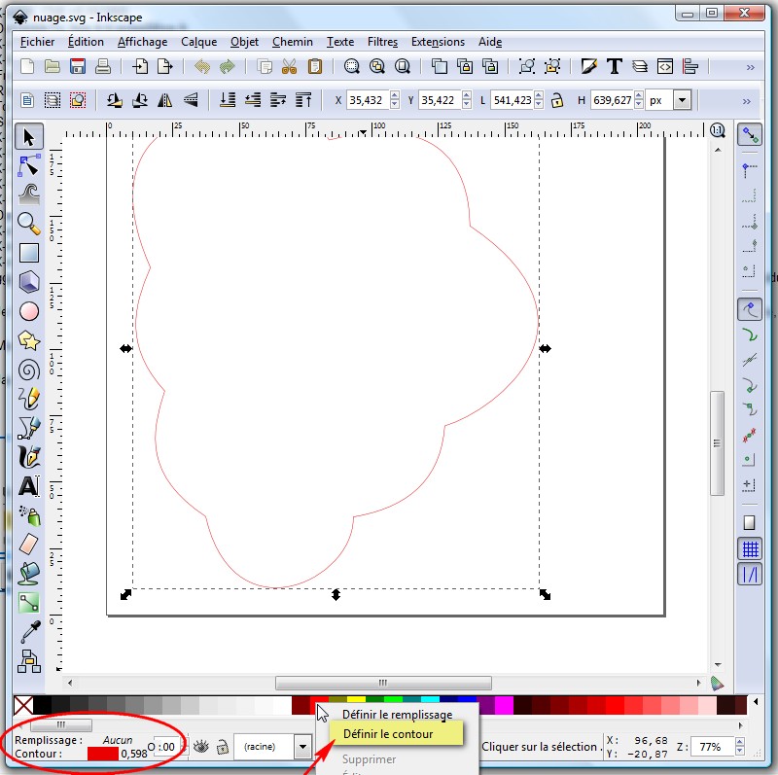Screen dimensions: 778x775
Task: Increase the X position stepper
Action: click(x=395, y=95)
